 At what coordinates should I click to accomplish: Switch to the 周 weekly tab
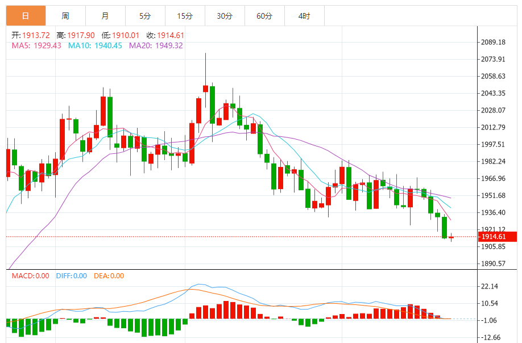[65, 16]
